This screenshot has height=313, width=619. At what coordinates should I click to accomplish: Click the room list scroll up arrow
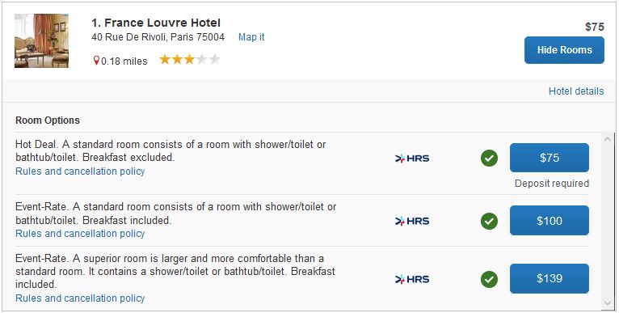[x=607, y=139]
